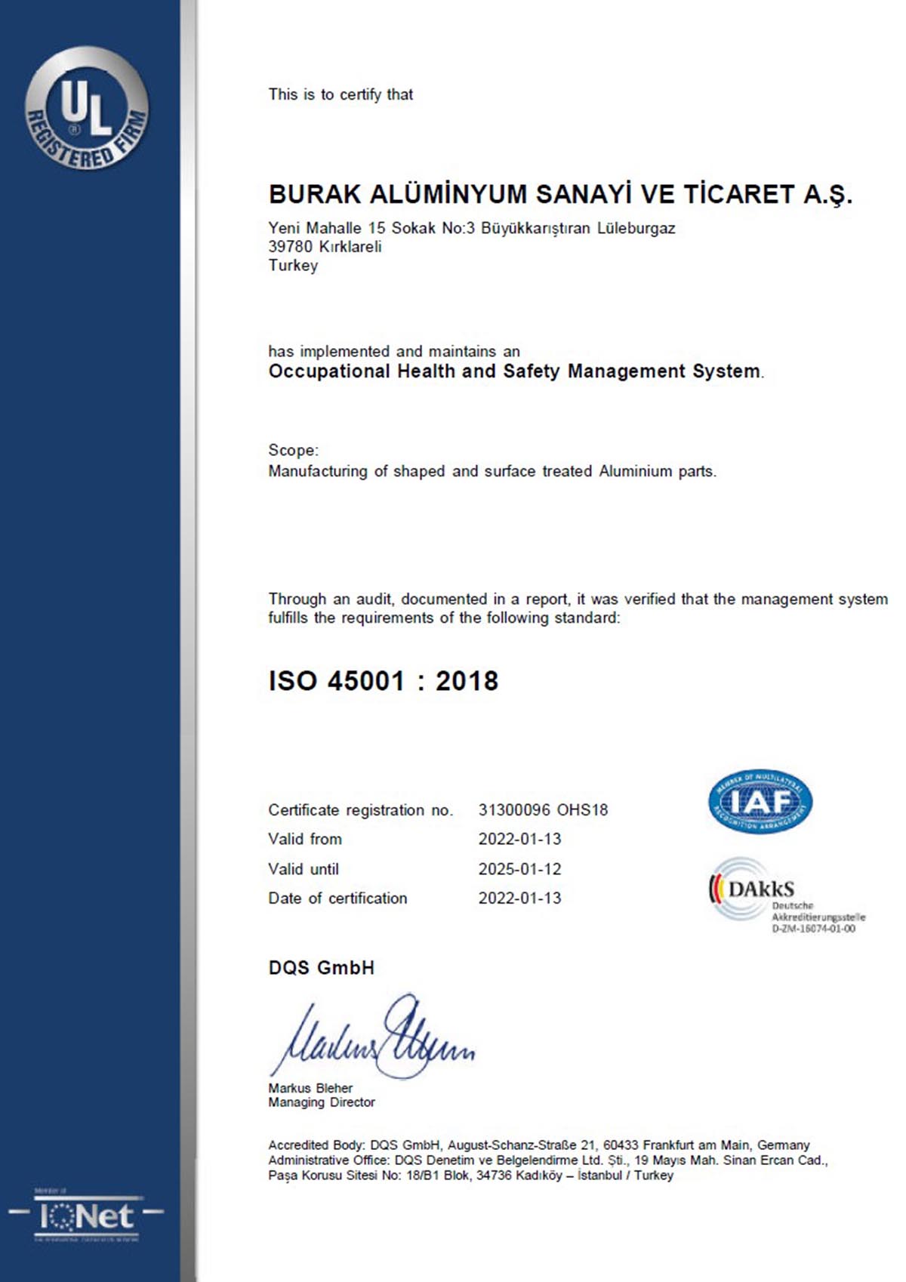Image resolution: width=906 pixels, height=1282 pixels.
Task: Click the "Turkey" line below Kırklareli
Action: point(293,266)
